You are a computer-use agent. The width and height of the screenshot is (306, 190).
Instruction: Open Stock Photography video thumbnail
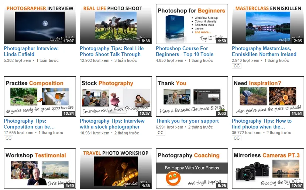(116, 96)
